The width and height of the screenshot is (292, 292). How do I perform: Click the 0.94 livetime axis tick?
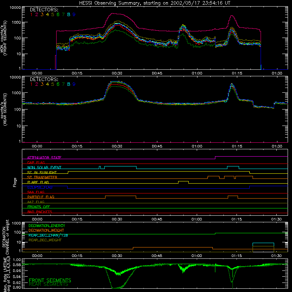[17, 277]
